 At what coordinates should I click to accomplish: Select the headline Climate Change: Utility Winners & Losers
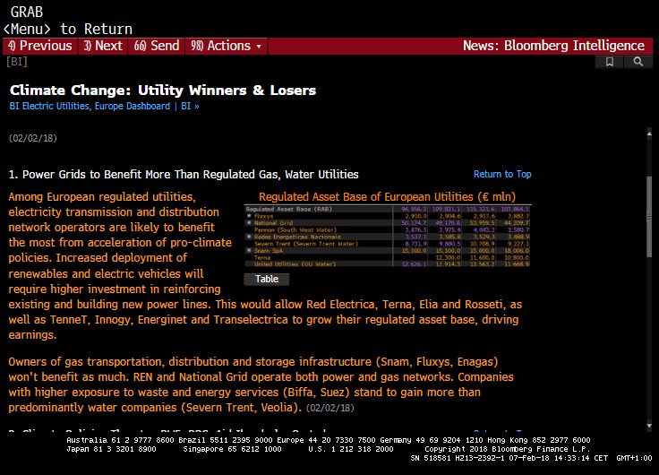click(163, 90)
